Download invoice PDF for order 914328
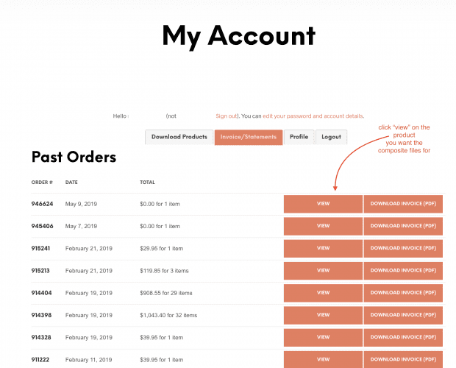Screen dimensions: 456x368 tap(403, 337)
